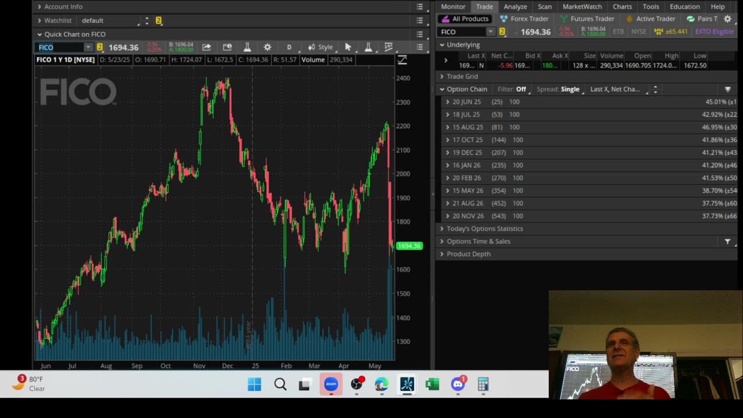Expand Today's Options Statistics
Screen dimensions: 743x418
(x=442, y=229)
